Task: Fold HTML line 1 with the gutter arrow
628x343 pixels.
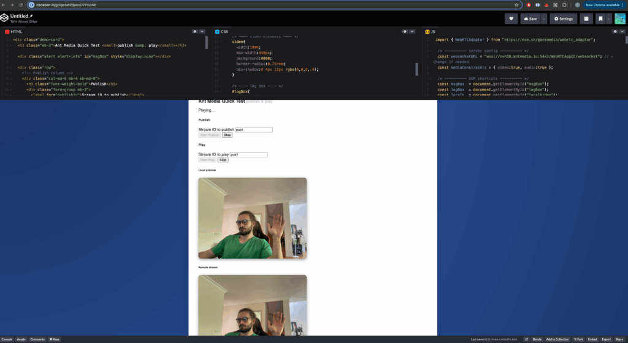Action: [x=10, y=40]
